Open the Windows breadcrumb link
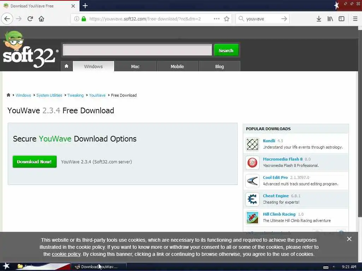This screenshot has width=362, height=271. click(x=23, y=95)
